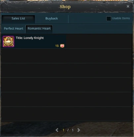Enable the Usable Items checkbox
Viewport: 134px width, 137px height.
tap(109, 18)
